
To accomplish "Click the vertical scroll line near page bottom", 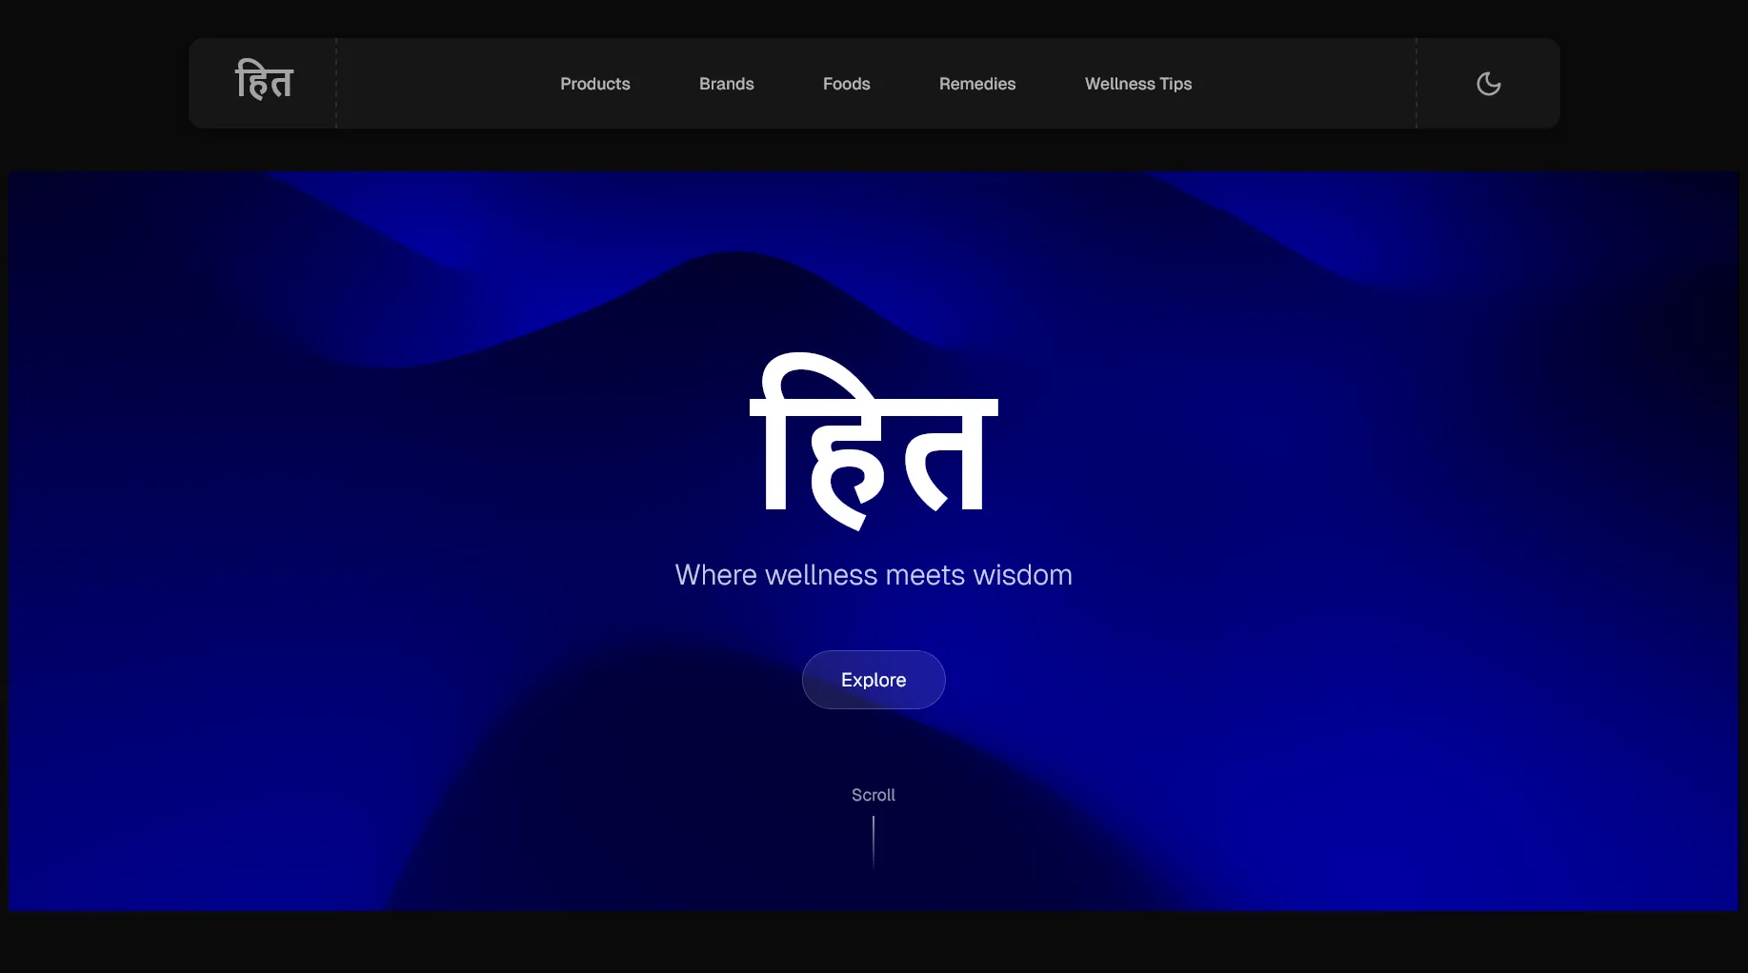I will tap(873, 842).
